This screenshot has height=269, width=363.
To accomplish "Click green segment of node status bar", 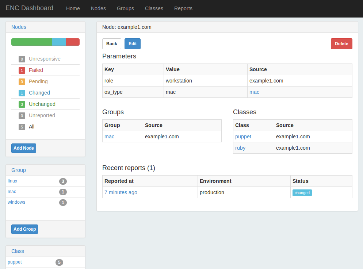I will click(32, 42).
